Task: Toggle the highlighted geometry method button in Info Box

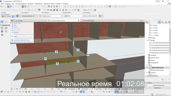Action: pos(13,17)
